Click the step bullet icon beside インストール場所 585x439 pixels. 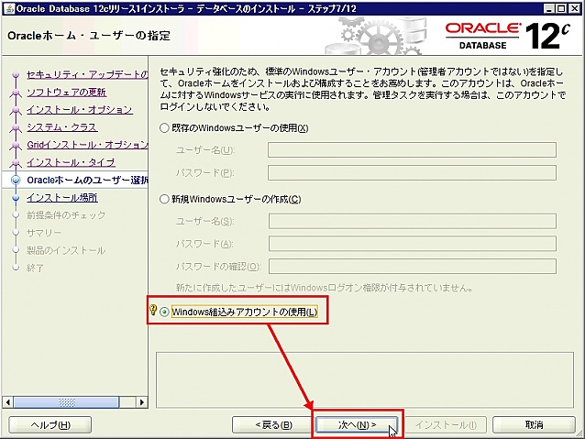[16, 198]
